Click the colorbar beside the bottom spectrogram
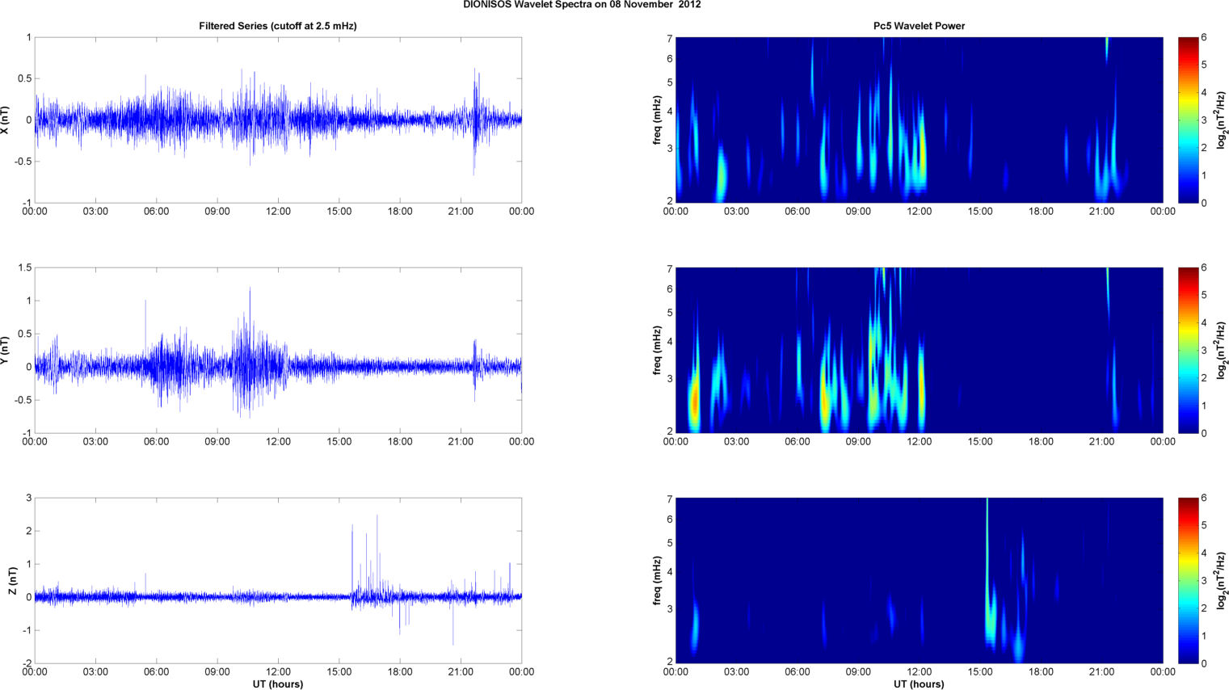The width and height of the screenshot is (1229, 690). pos(1189,581)
